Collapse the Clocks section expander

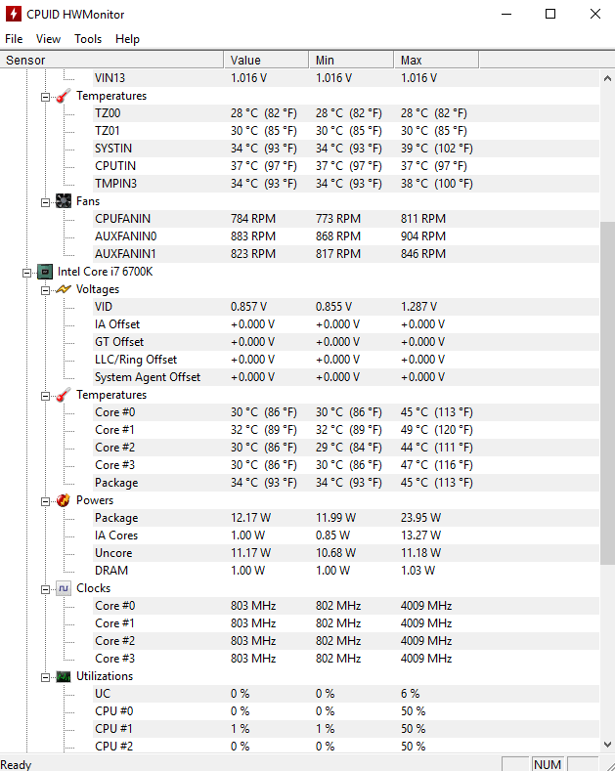45,589
